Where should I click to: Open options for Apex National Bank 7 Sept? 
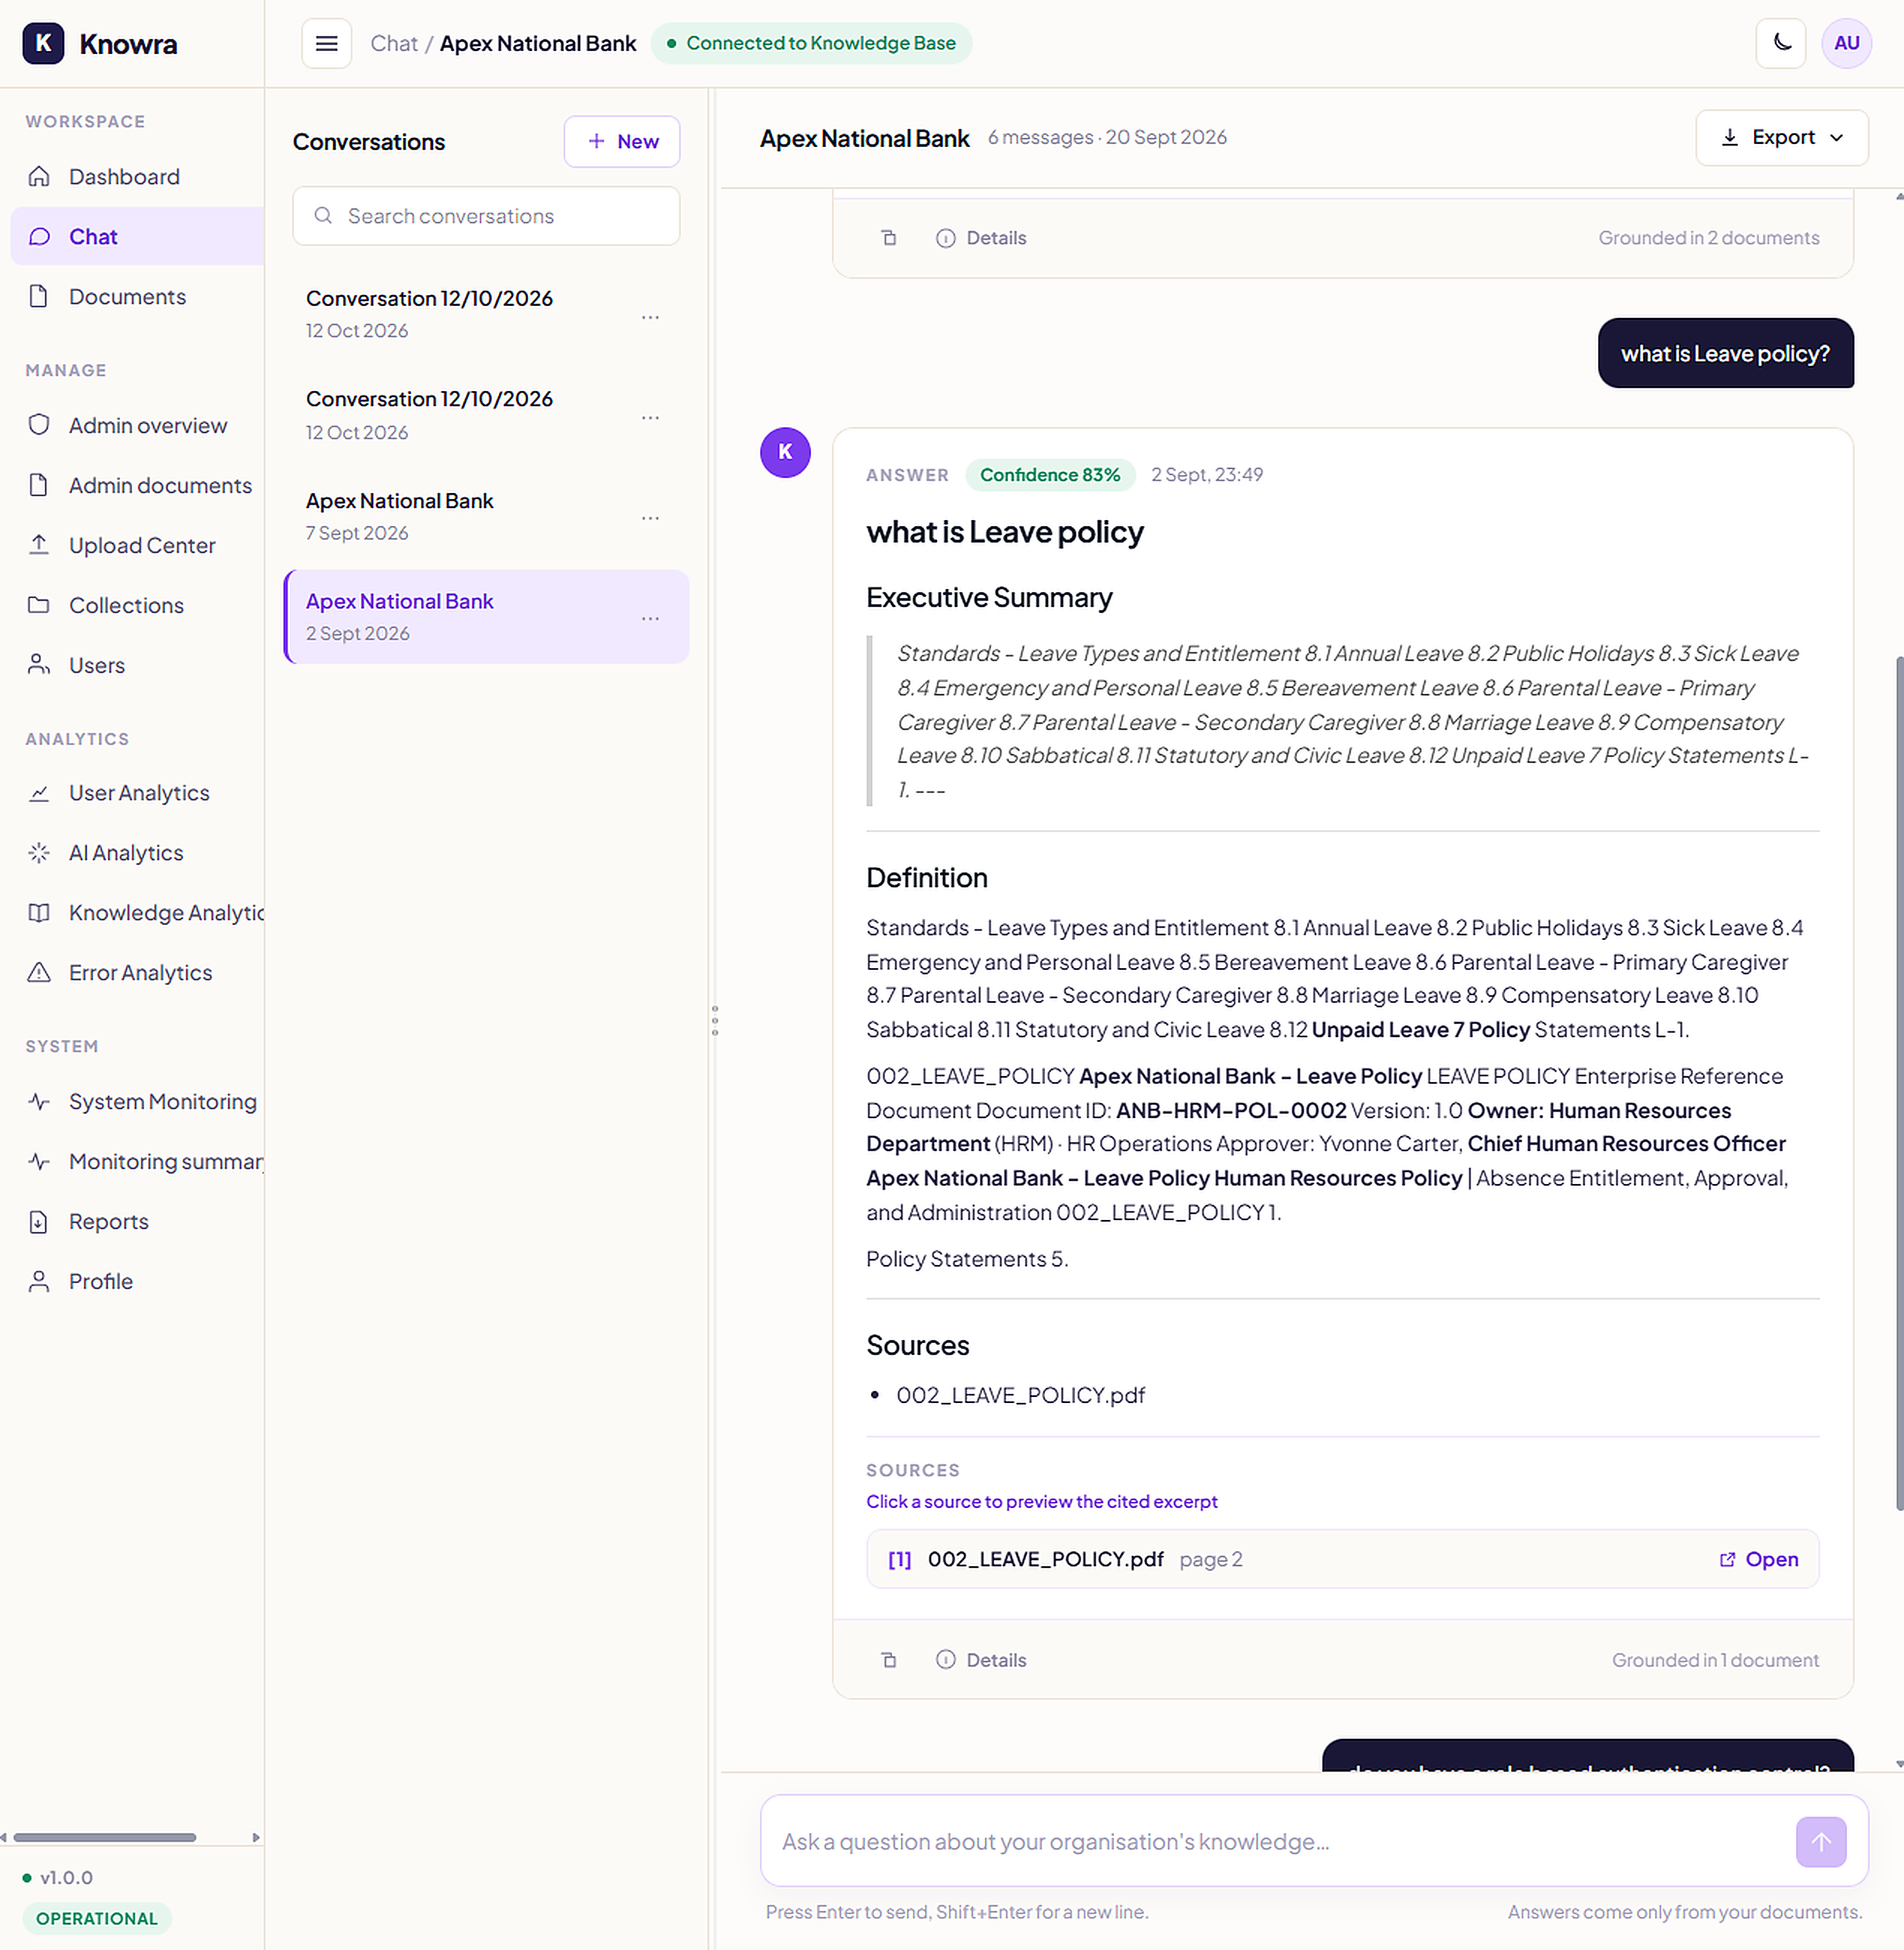point(650,518)
